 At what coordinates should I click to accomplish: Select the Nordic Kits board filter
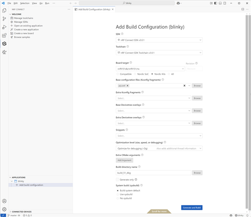tap(152, 74)
